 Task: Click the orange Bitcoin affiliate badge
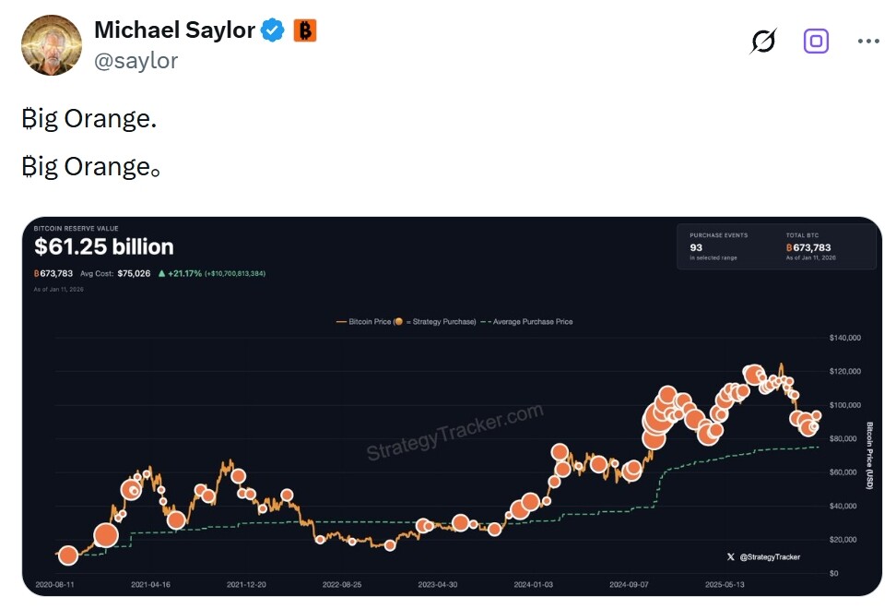click(x=305, y=30)
